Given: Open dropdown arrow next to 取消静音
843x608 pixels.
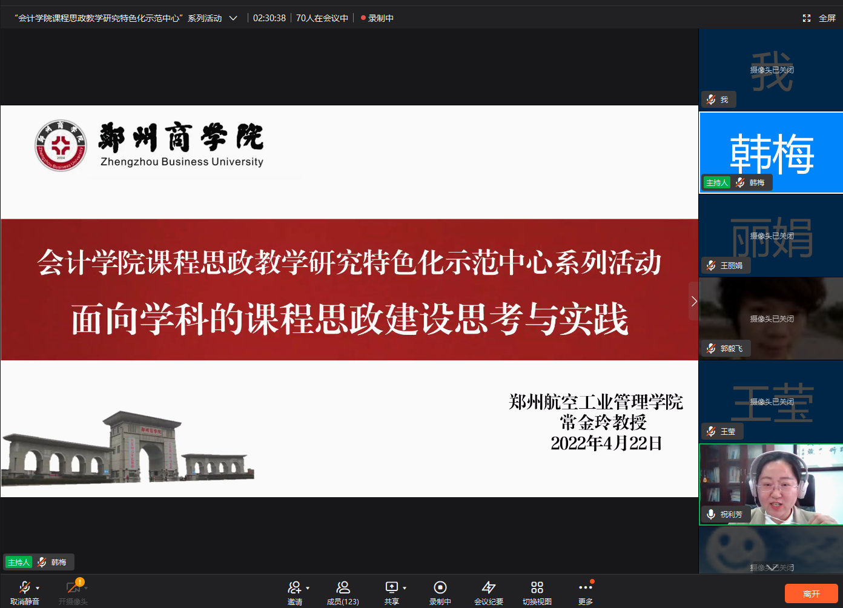Looking at the screenshot, I should [38, 588].
